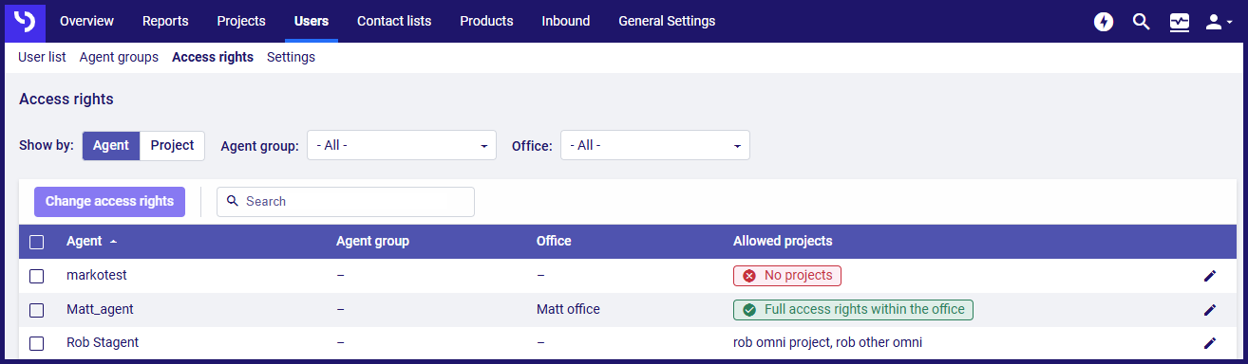
Task: Open the Rob Stagent agent link
Action: [103, 343]
